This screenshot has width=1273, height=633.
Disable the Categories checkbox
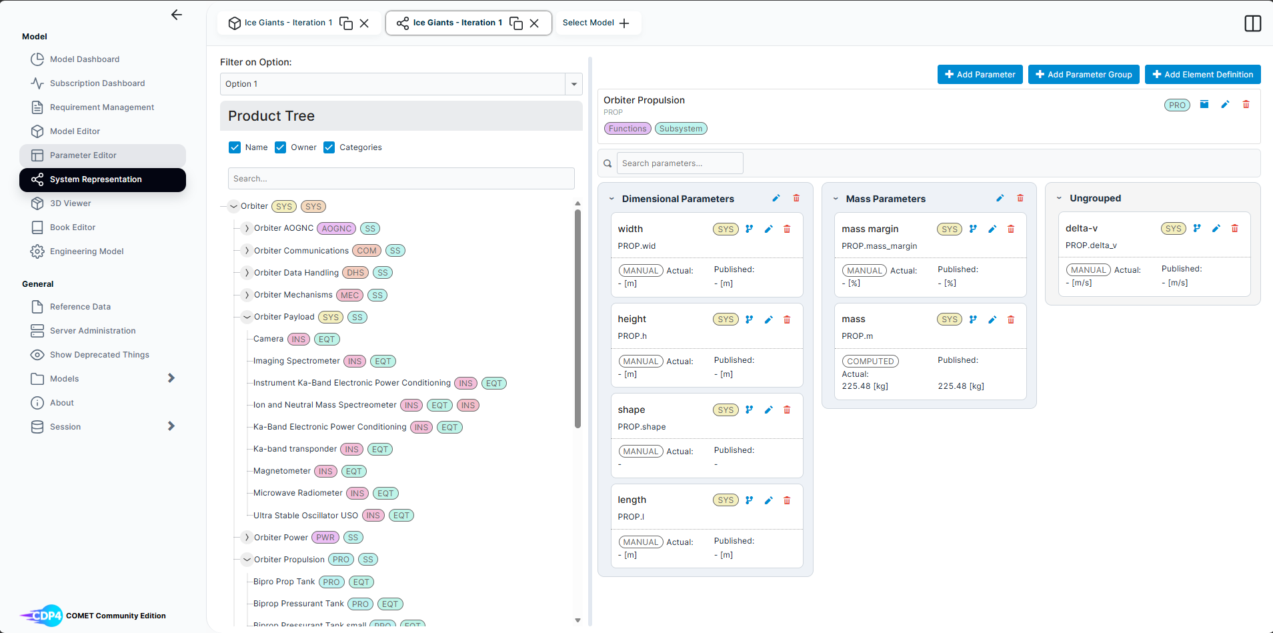point(329,147)
